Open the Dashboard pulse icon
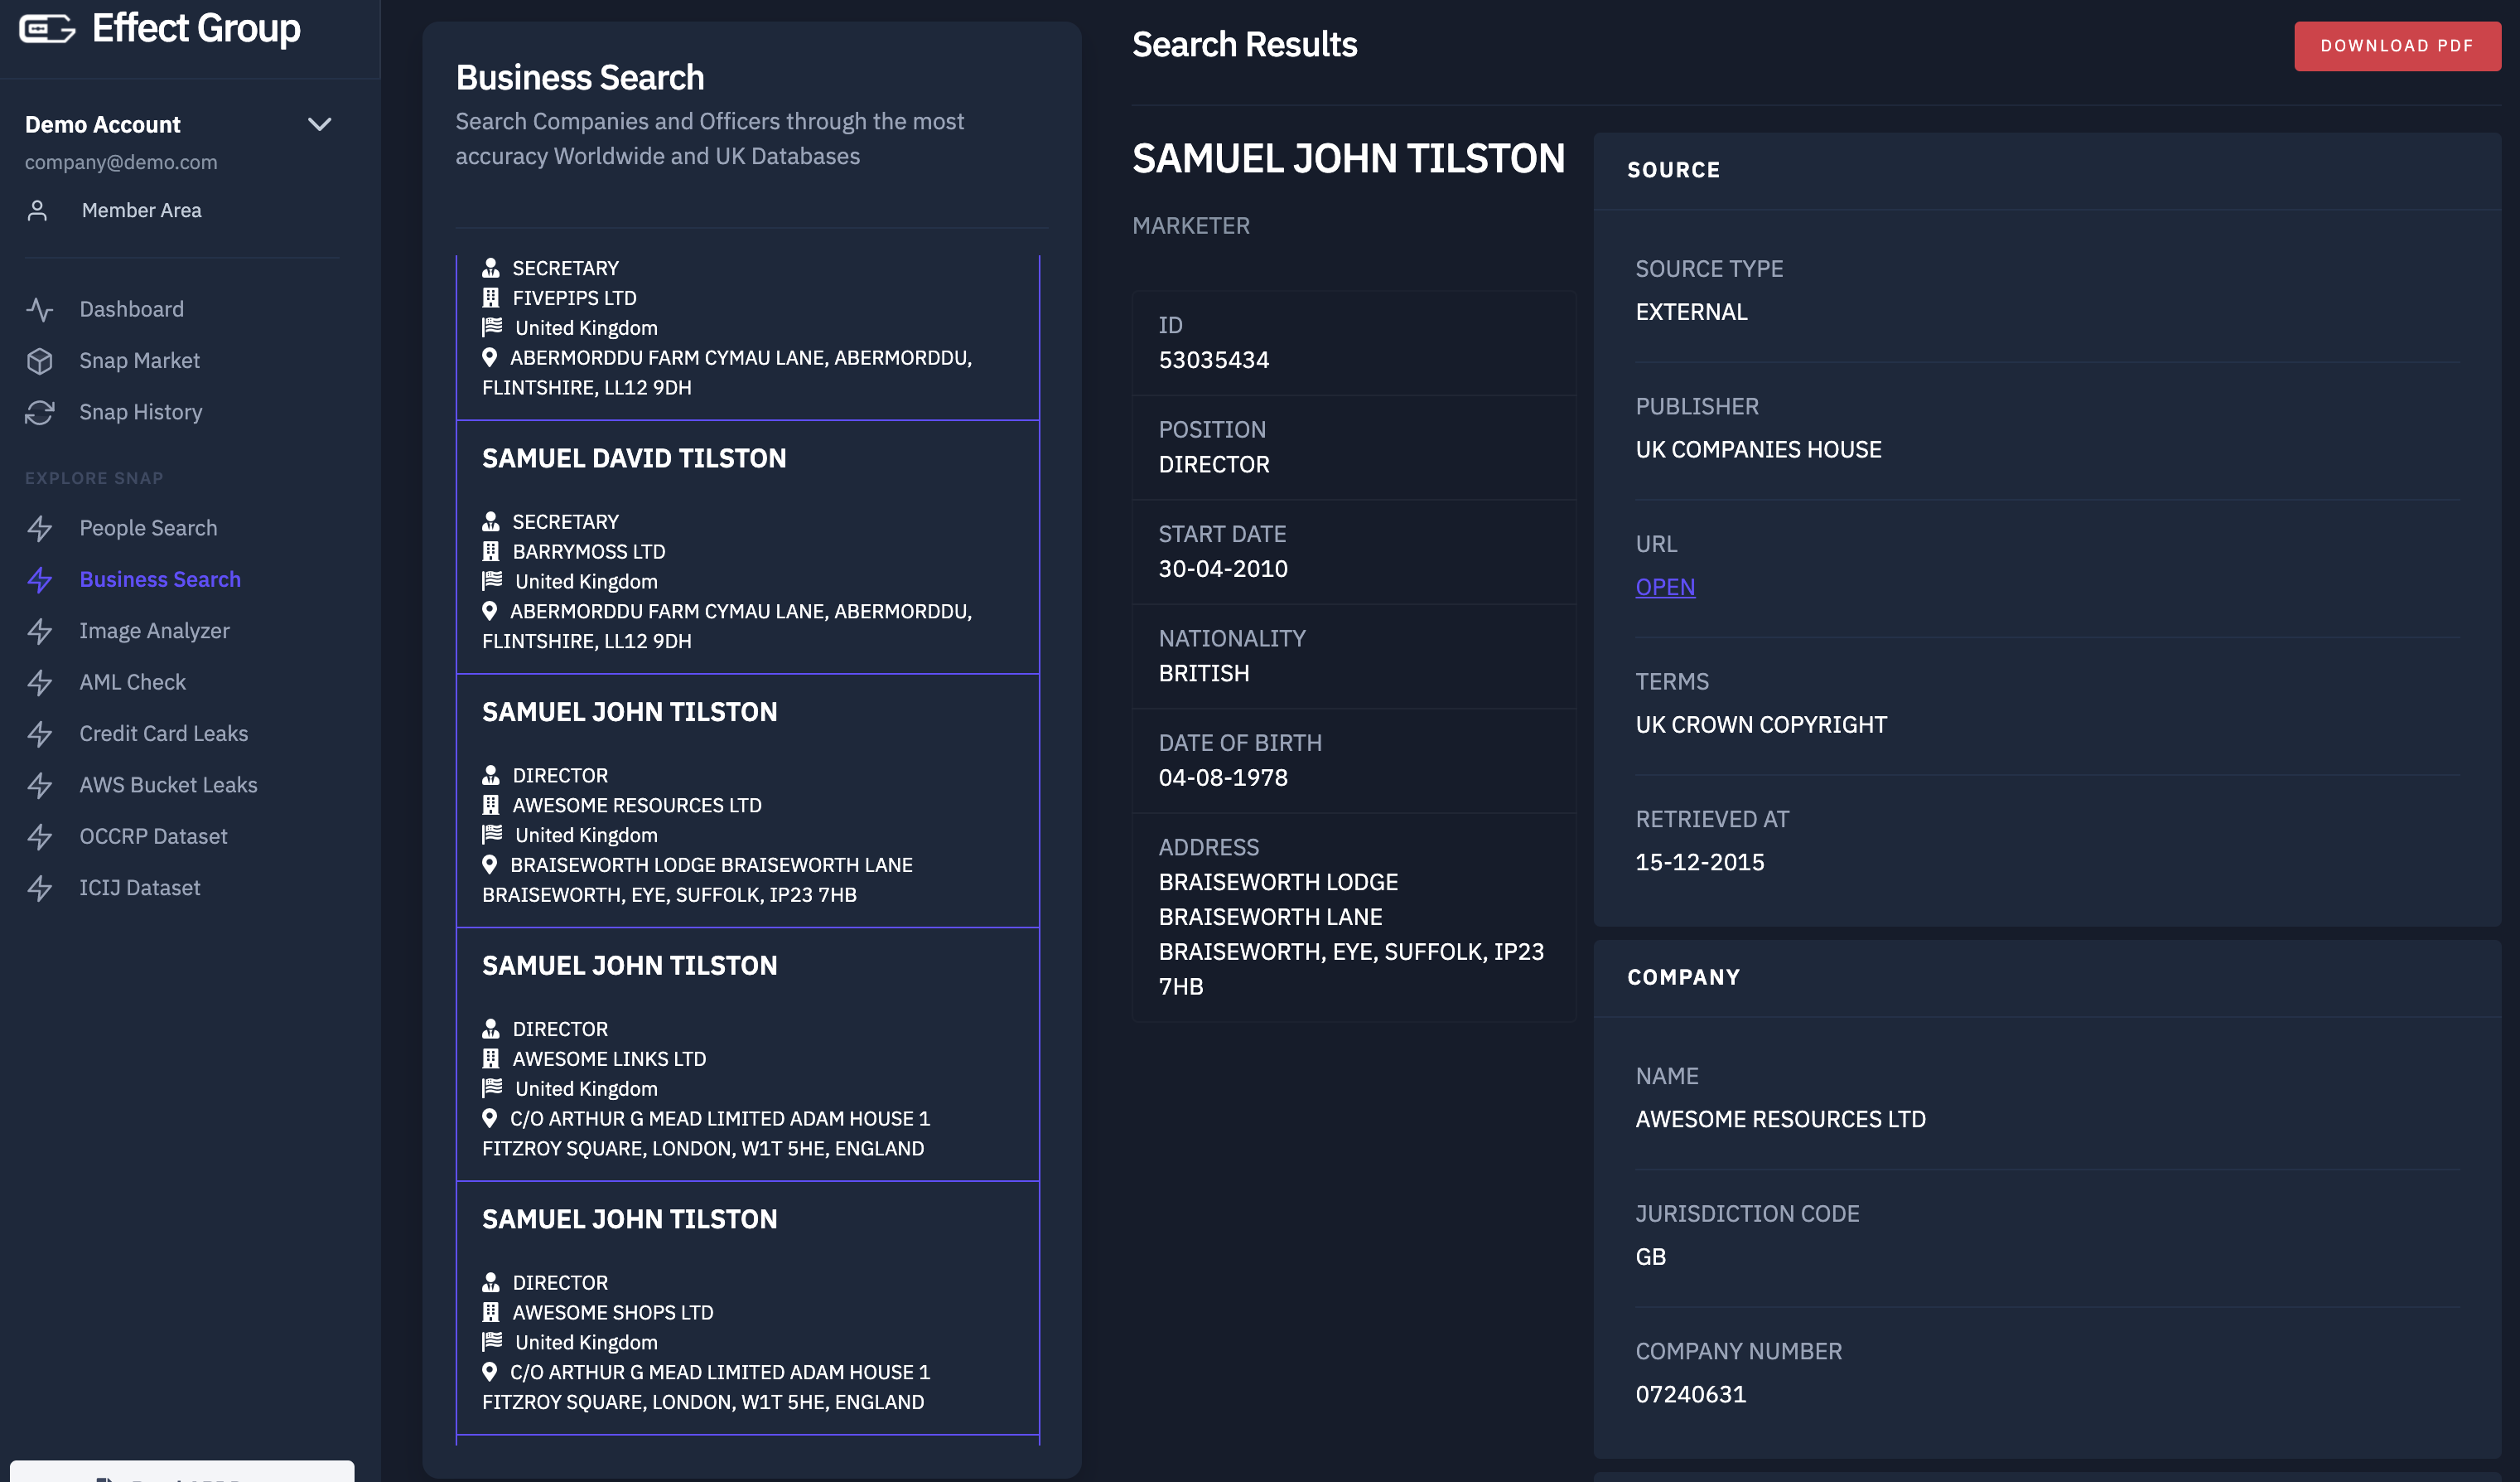The height and width of the screenshot is (1482, 2520). pos(40,309)
